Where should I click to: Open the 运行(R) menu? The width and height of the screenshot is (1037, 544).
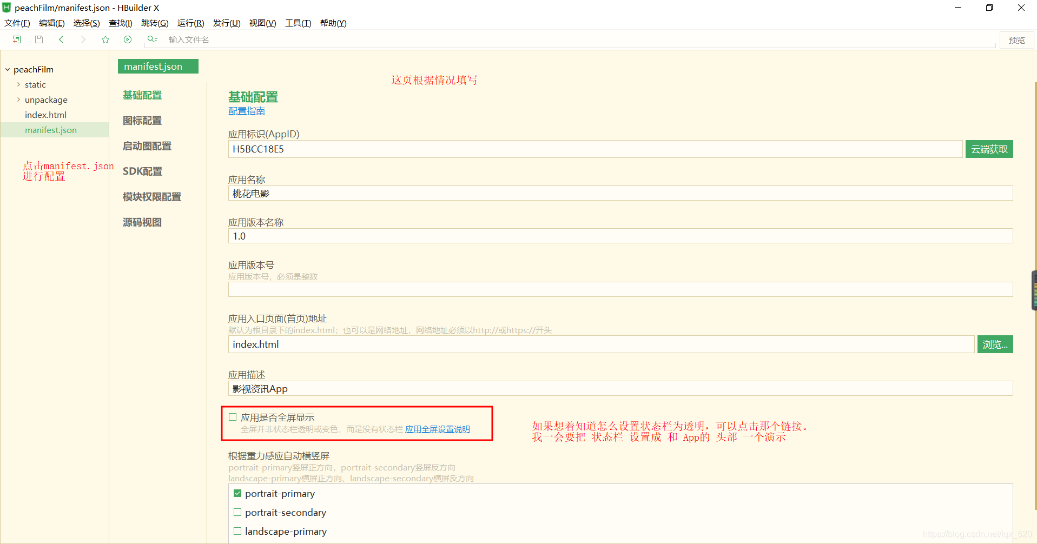190,23
